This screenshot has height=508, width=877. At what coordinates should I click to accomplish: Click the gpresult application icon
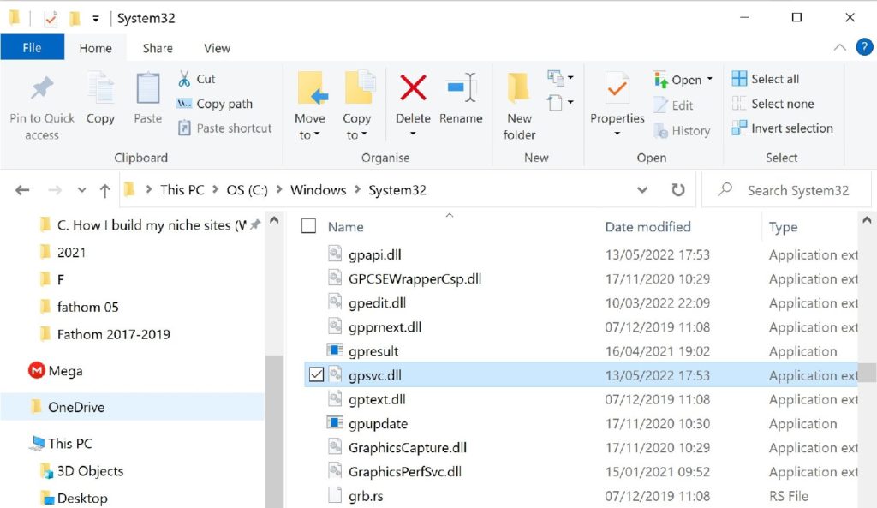click(335, 350)
